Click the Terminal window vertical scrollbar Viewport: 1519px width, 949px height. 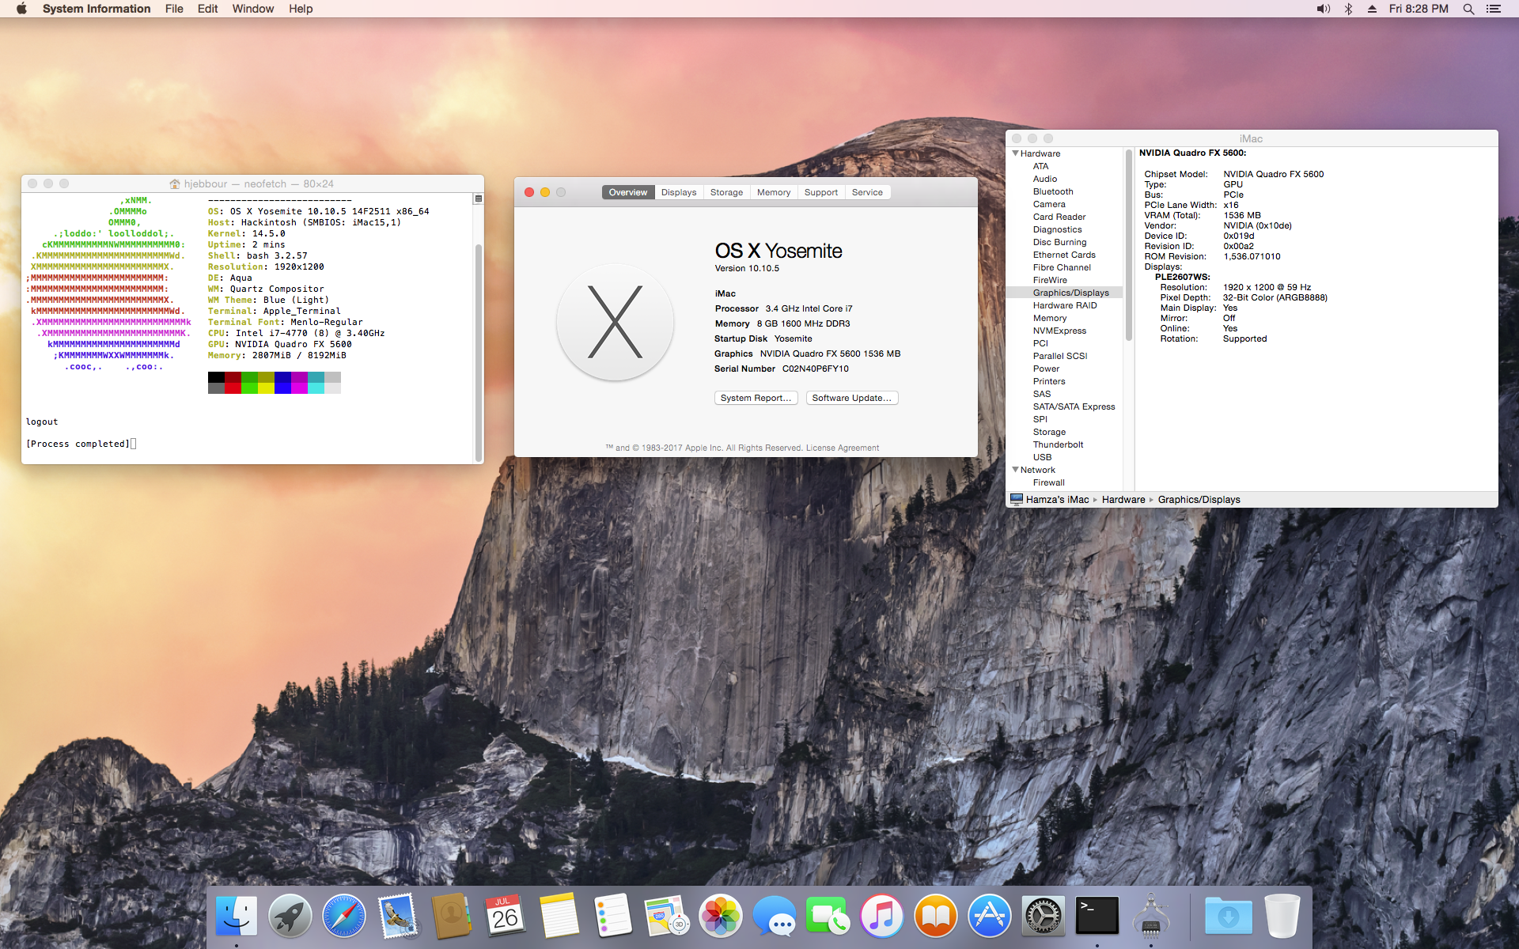[478, 351]
